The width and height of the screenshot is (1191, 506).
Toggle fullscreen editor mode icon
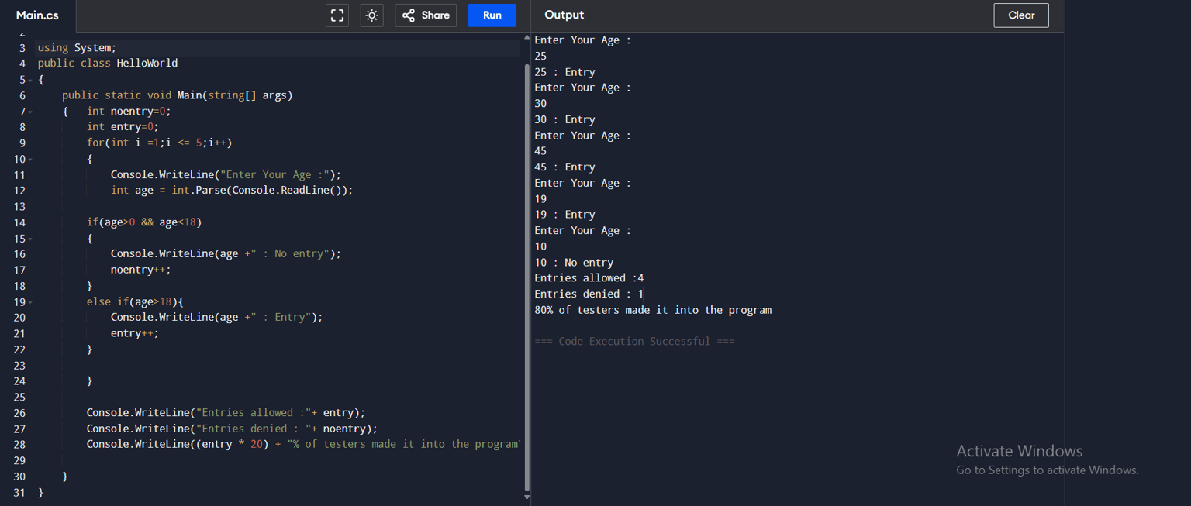click(337, 15)
